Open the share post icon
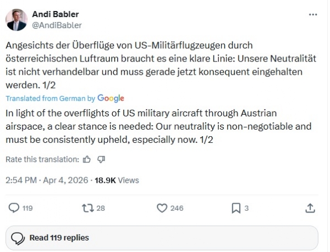 [310, 208]
